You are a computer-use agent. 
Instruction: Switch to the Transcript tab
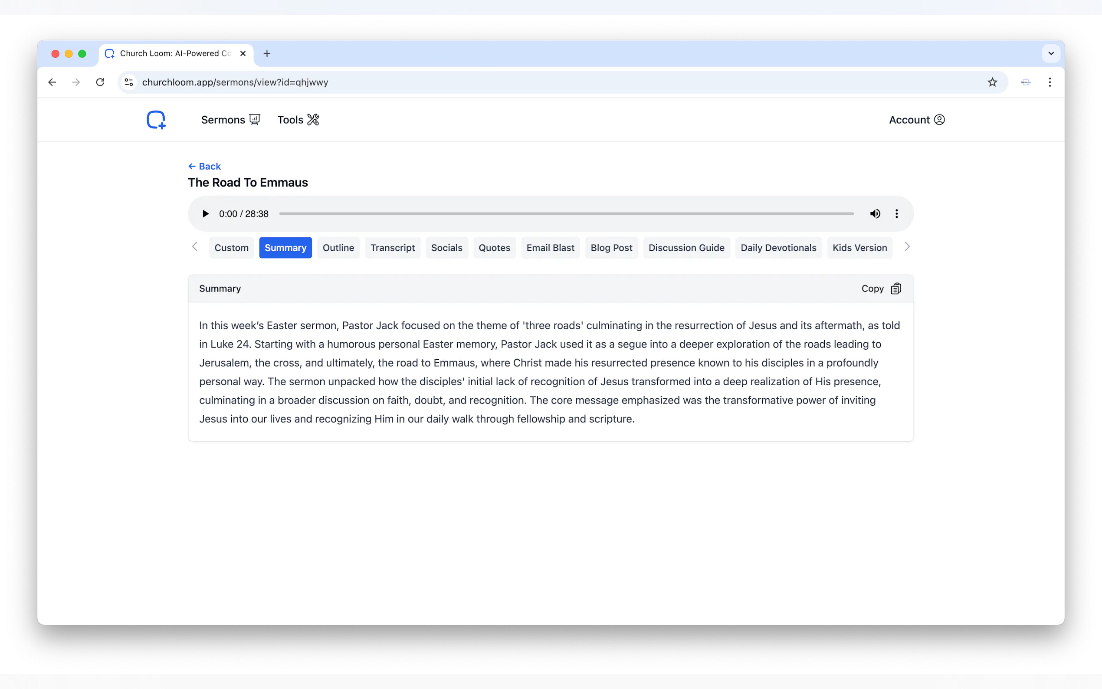(x=392, y=247)
